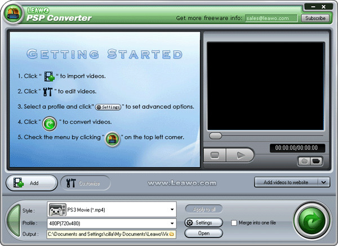Click the green left-edge panel toggle

(x=14, y=220)
